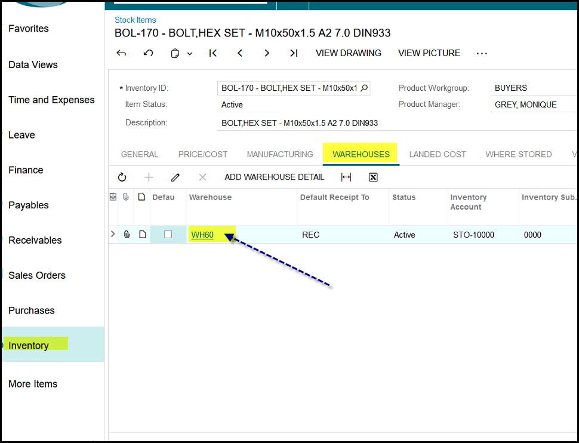Click the undo icon in the toolbar
The height and width of the screenshot is (443, 579).
pyautogui.click(x=148, y=53)
